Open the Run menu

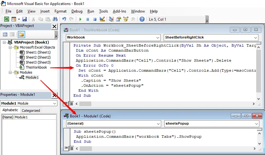91,11
